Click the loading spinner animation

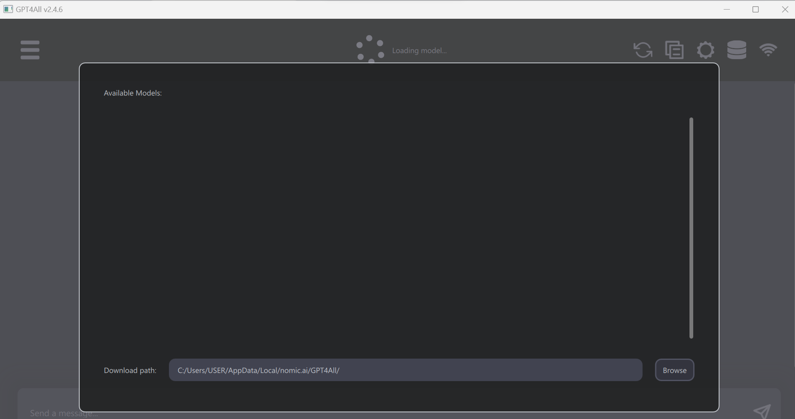tap(369, 49)
